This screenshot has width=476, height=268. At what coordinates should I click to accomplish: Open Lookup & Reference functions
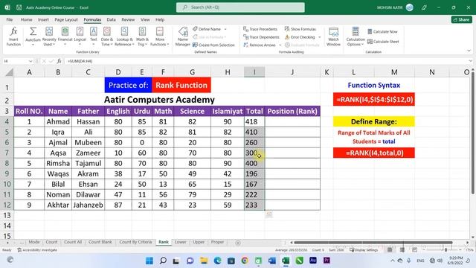tap(124, 36)
